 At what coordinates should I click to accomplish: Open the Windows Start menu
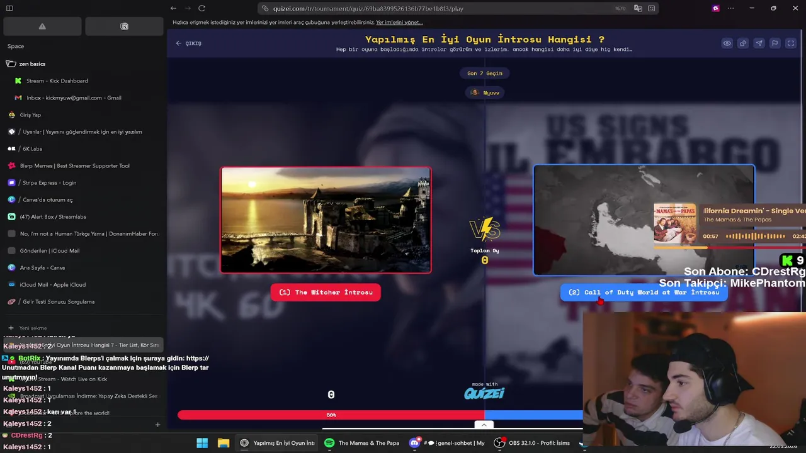(x=202, y=443)
